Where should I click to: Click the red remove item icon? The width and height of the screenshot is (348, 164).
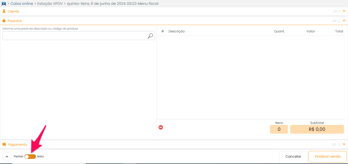coord(161,127)
